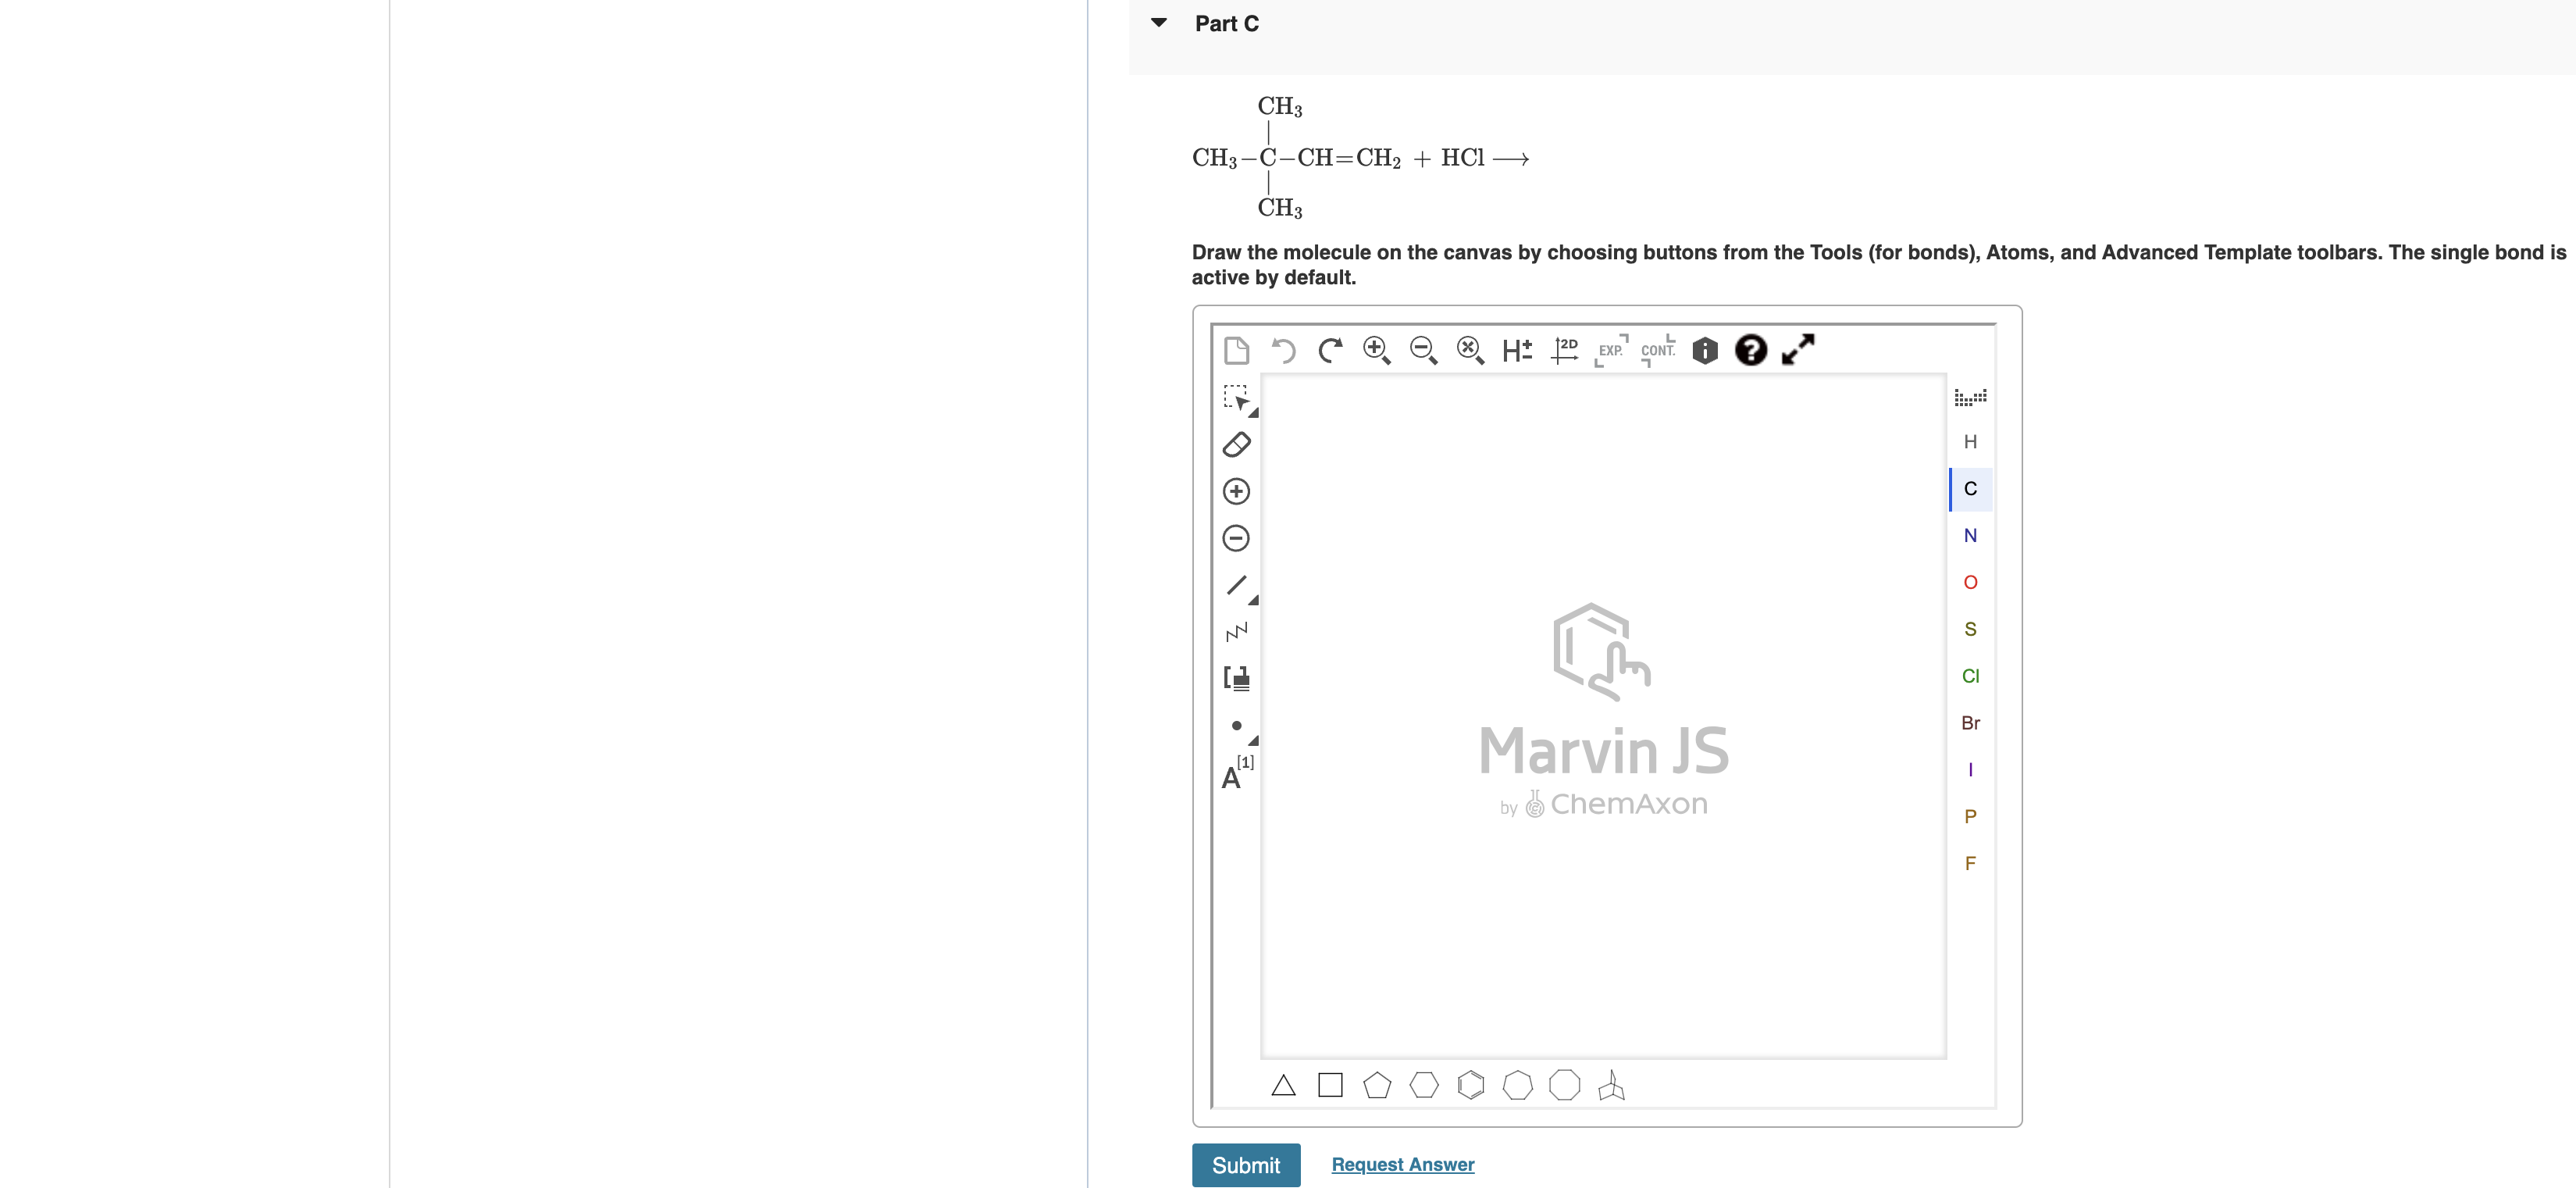
Task: Open Marvin JS help
Action: pos(1751,350)
